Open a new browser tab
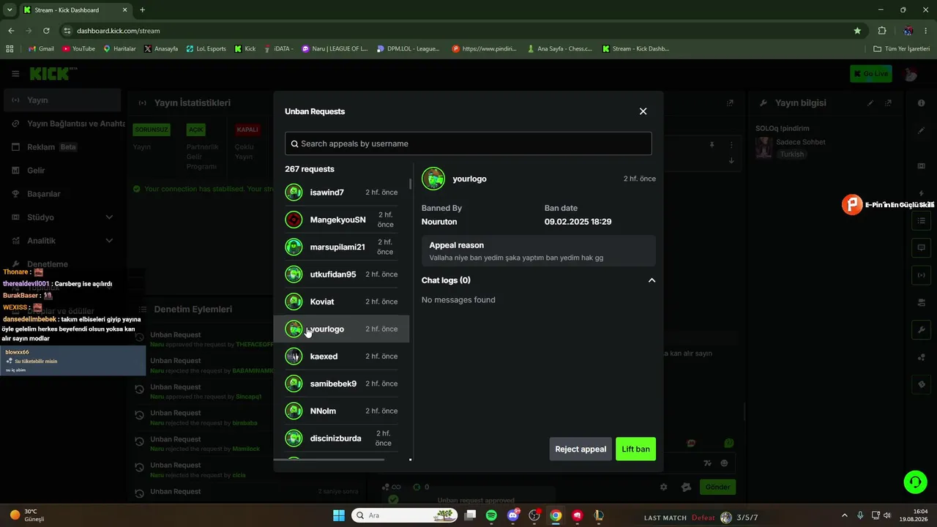Screen dimensions: 937x527 coord(142,10)
